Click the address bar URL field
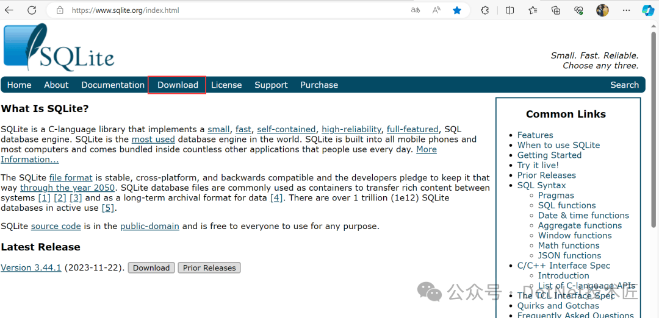The width and height of the screenshot is (659, 318). tap(236, 10)
